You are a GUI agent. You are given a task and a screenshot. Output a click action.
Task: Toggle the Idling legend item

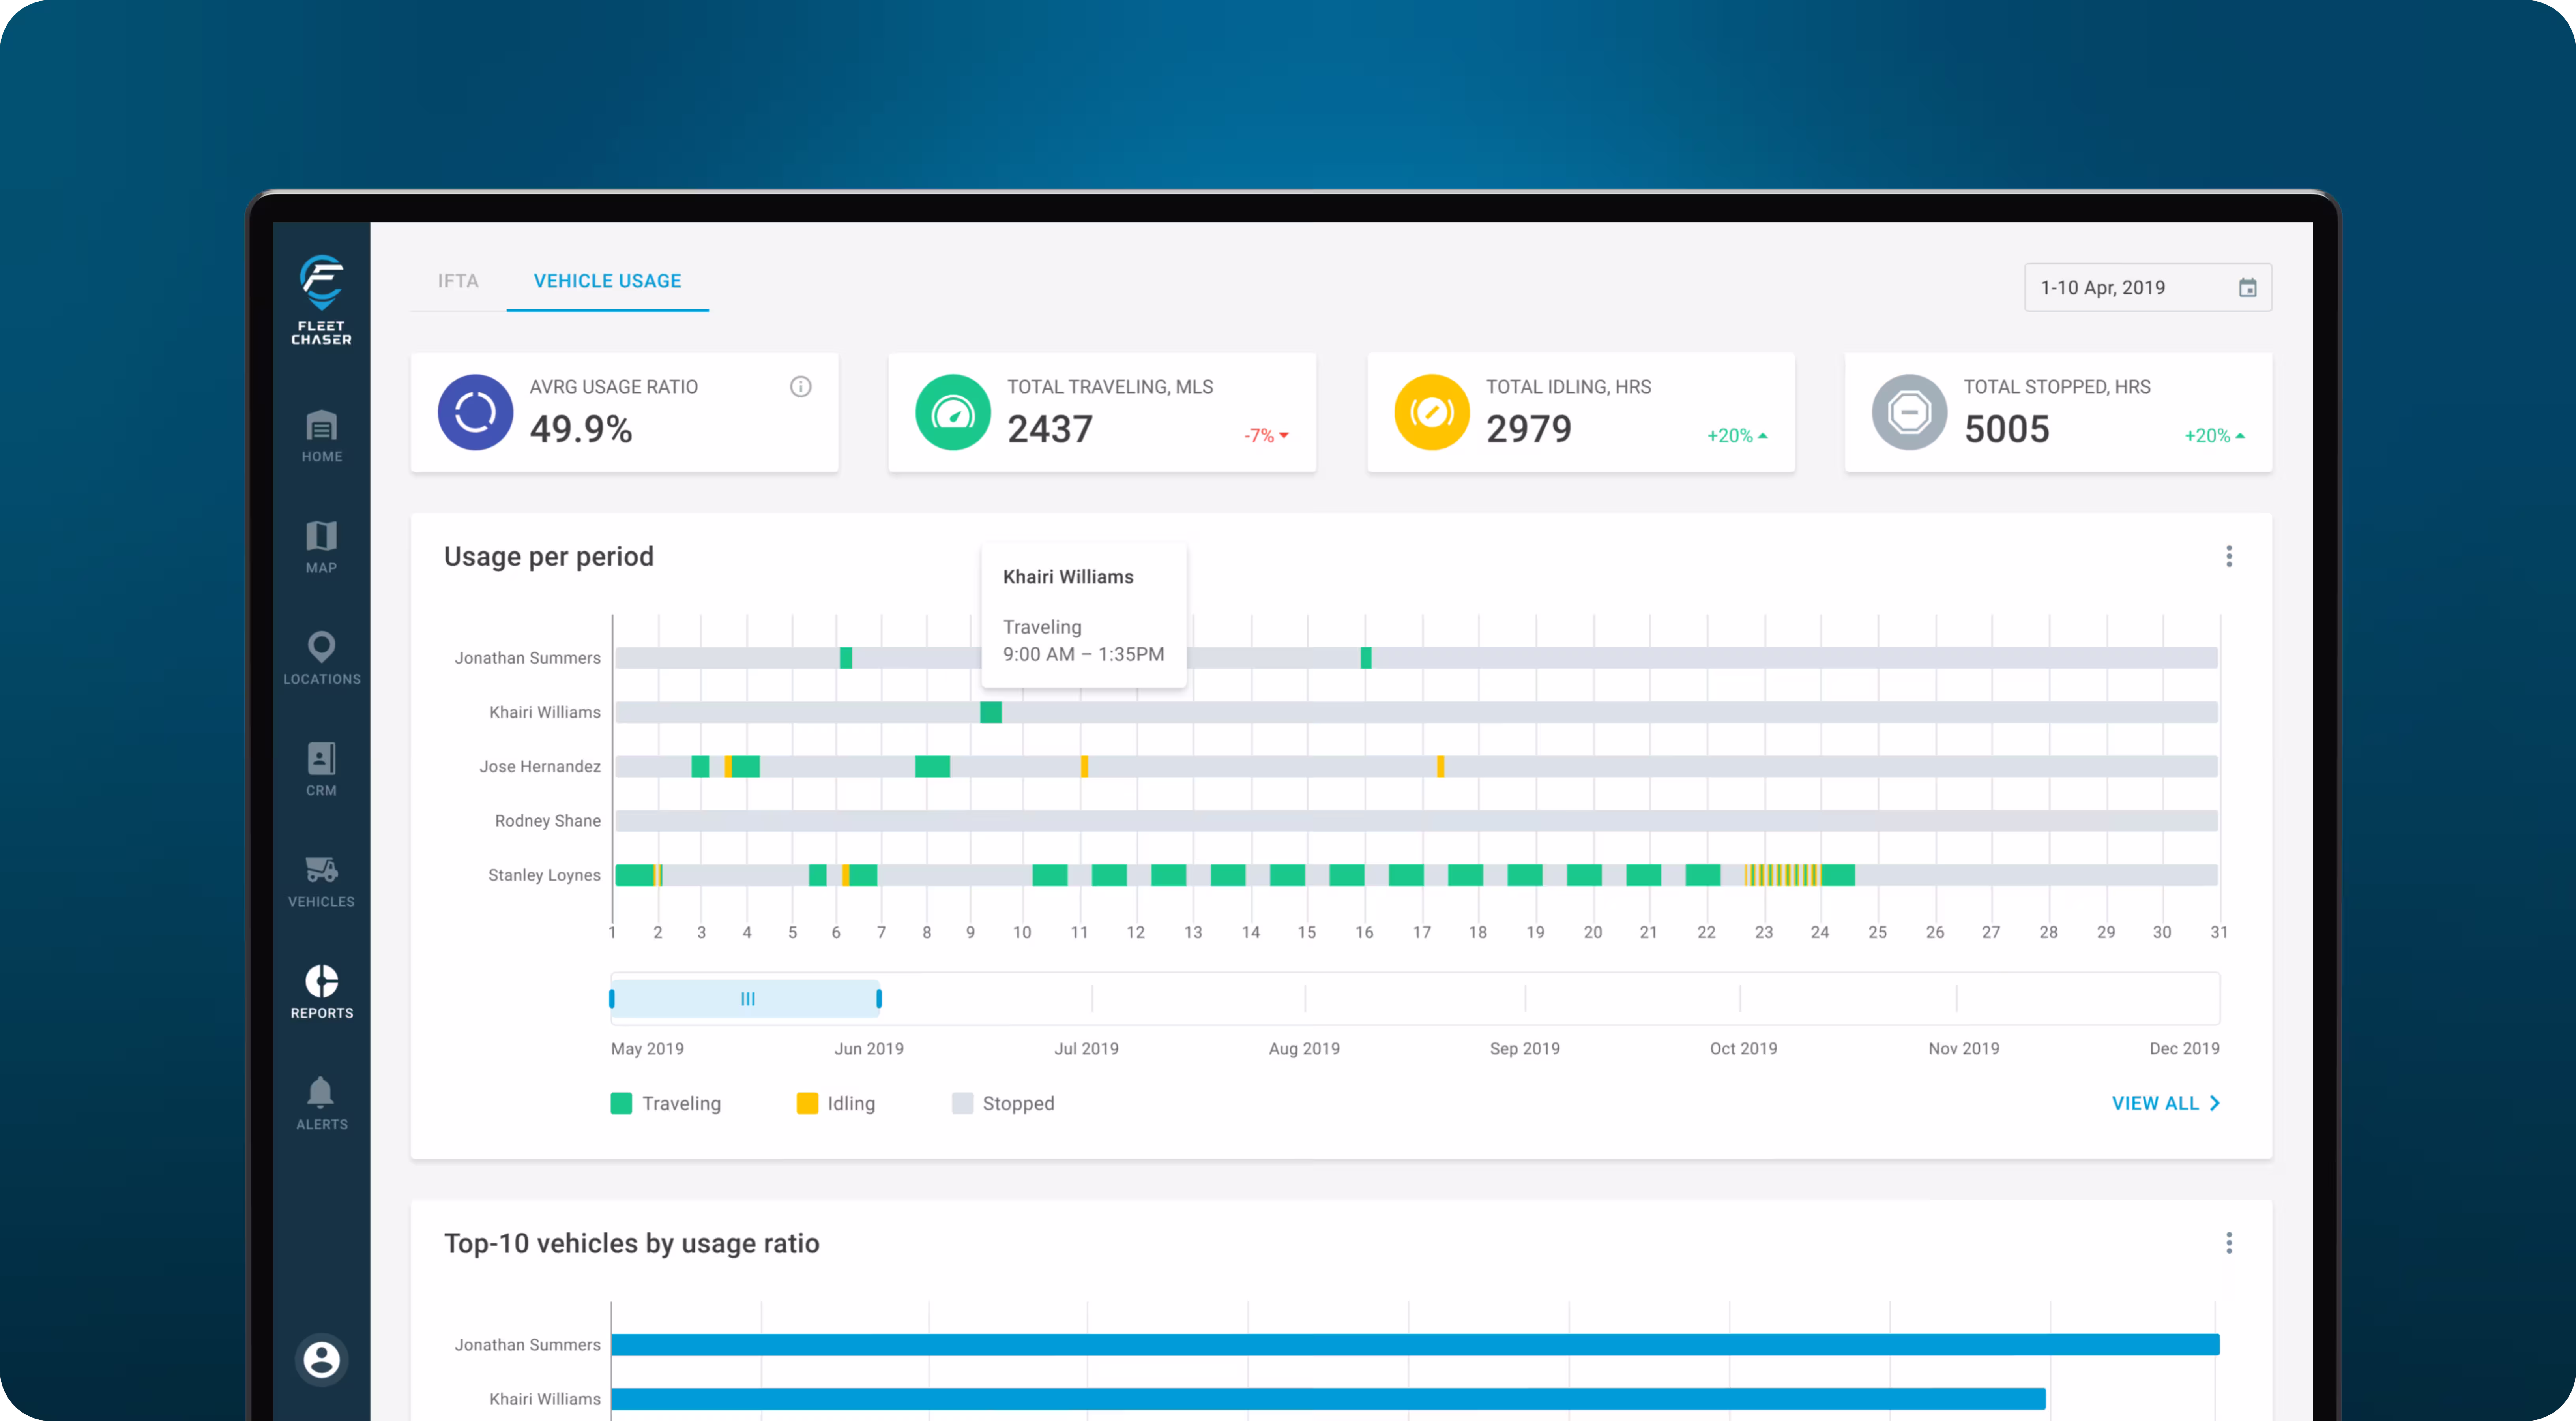(x=836, y=1103)
